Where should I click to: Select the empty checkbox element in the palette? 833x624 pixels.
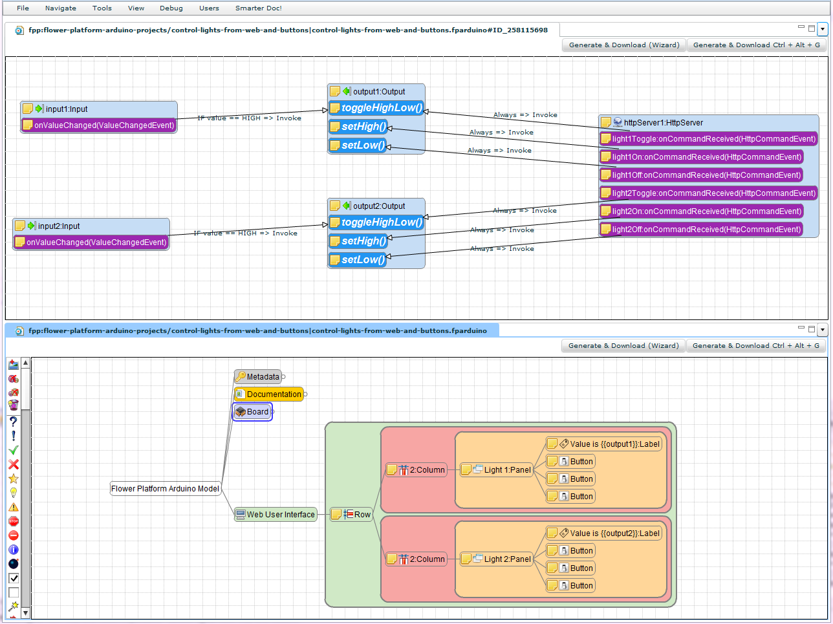(13, 592)
